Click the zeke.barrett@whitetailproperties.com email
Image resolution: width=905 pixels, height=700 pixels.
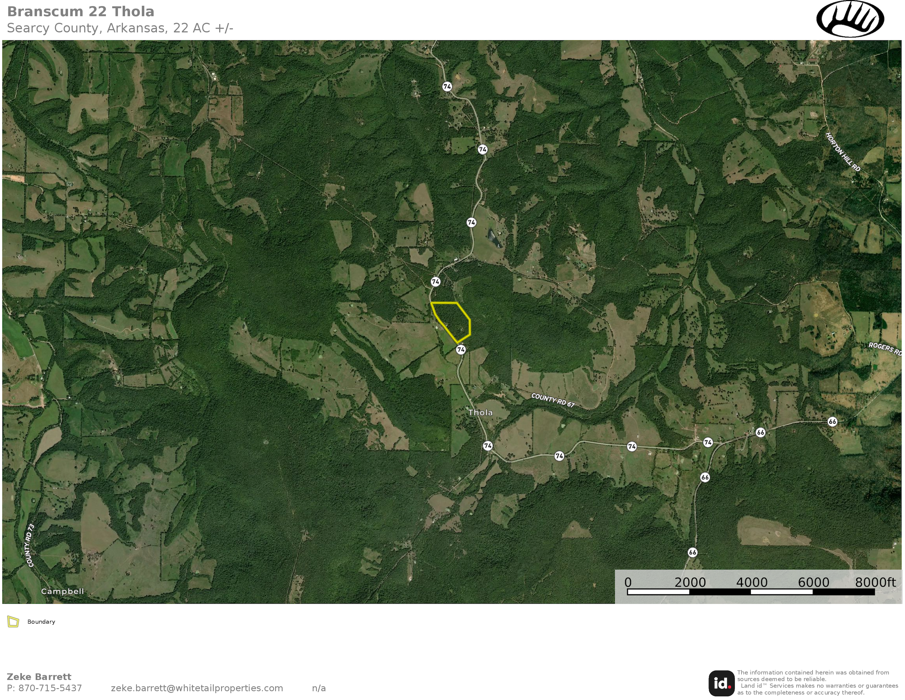pyautogui.click(x=197, y=688)
